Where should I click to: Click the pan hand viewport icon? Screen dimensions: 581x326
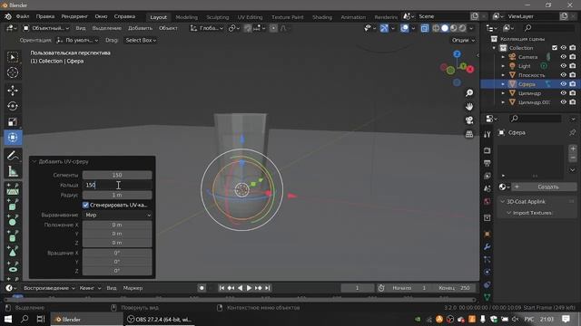point(469,107)
